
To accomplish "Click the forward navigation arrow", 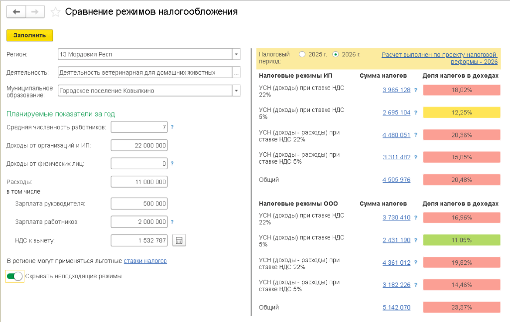I will coord(34,12).
